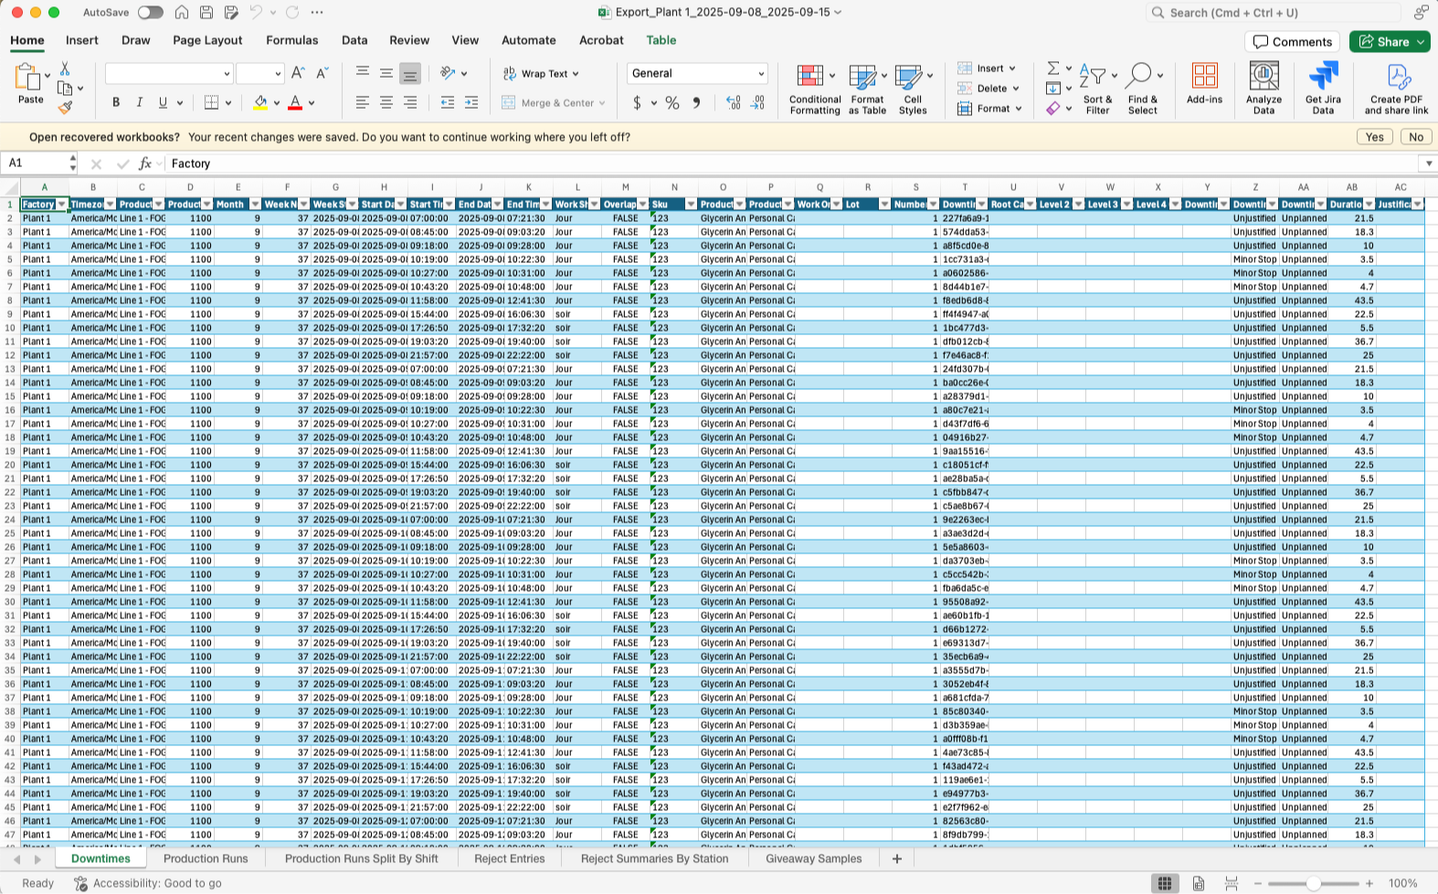Open the Month column filter dropdown
Screen dimensions: 1438x894
(255, 205)
